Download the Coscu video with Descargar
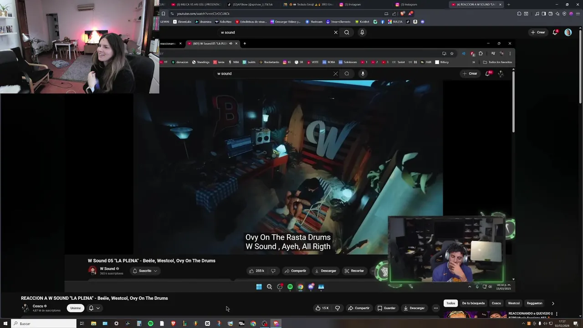This screenshot has height=328, width=583. tap(414, 308)
